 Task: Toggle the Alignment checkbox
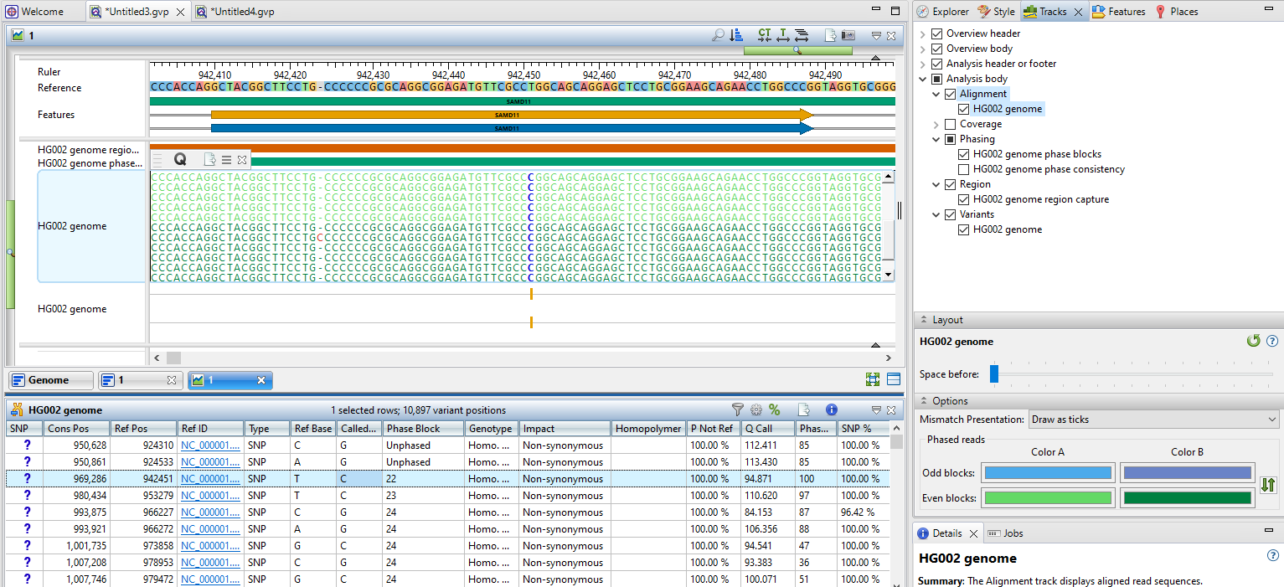click(951, 94)
